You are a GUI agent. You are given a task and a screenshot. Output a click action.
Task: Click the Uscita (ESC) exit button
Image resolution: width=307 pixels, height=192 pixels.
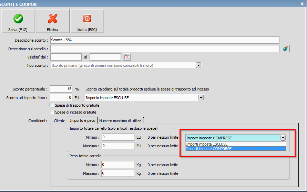click(87, 21)
